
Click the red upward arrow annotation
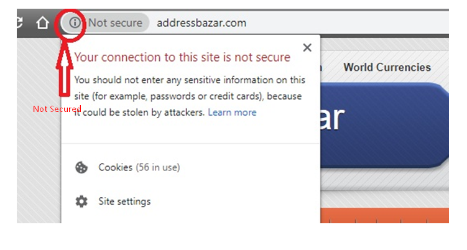(x=65, y=73)
